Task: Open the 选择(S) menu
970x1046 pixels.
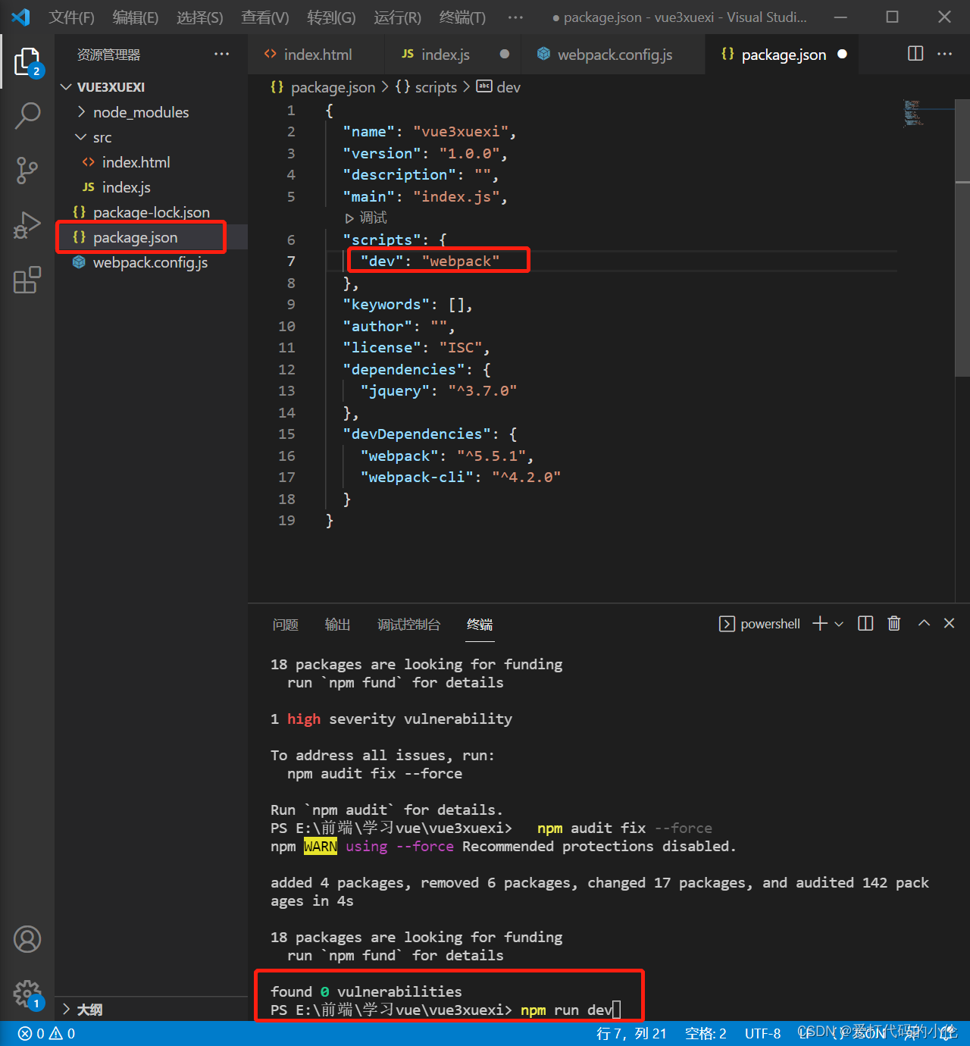Action: click(x=199, y=17)
